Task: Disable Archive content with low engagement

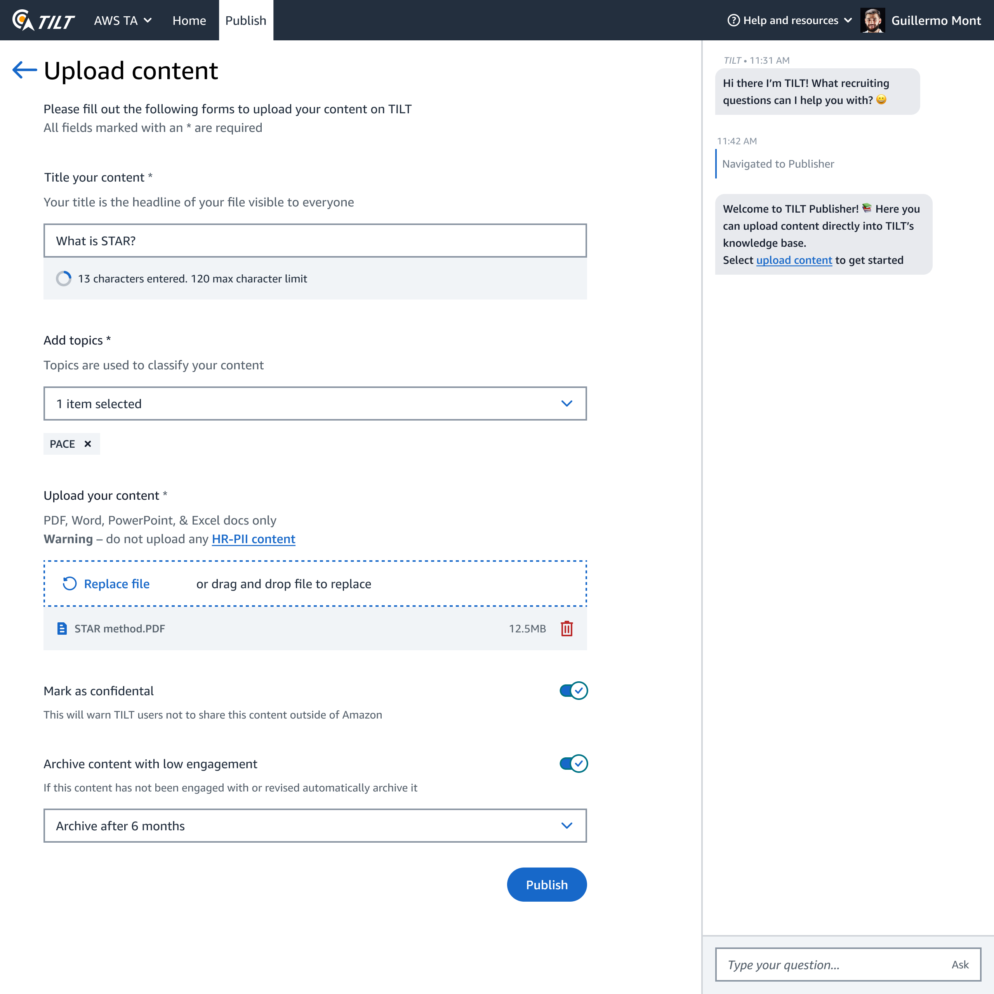Action: click(x=573, y=764)
